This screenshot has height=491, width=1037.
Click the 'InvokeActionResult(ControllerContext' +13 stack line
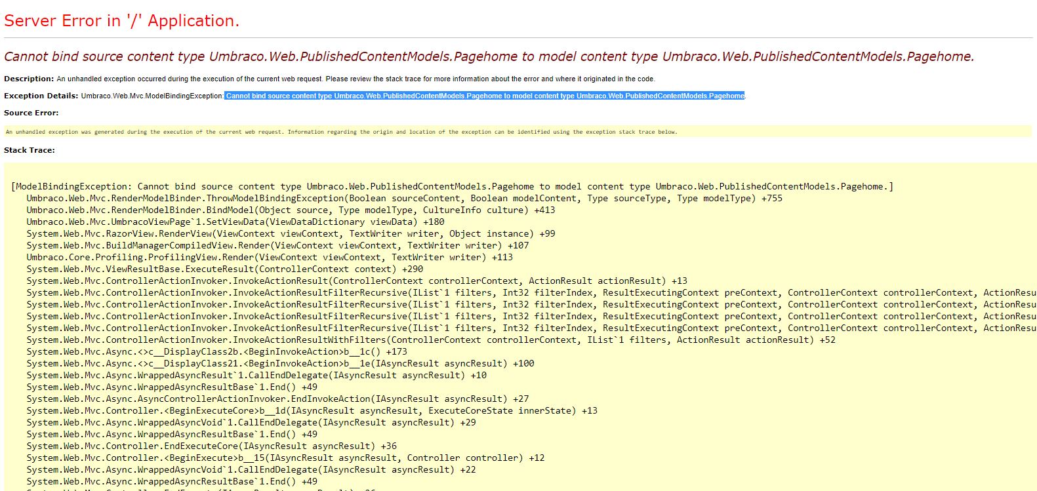click(357, 281)
